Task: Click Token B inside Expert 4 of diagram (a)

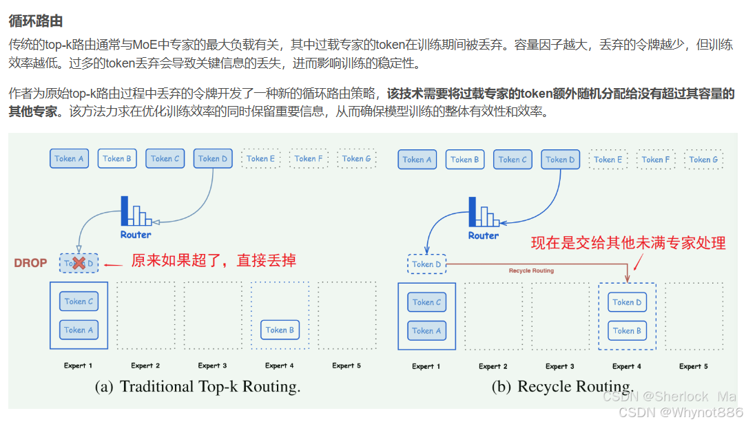Action: (280, 330)
